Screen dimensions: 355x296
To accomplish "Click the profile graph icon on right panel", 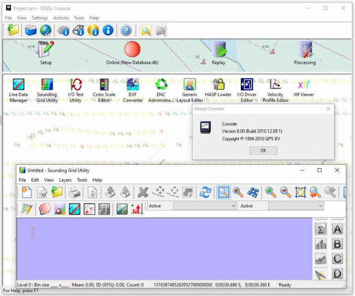I will (321, 259).
